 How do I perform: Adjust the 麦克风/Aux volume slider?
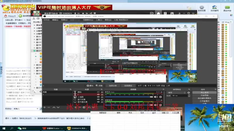[129, 97]
